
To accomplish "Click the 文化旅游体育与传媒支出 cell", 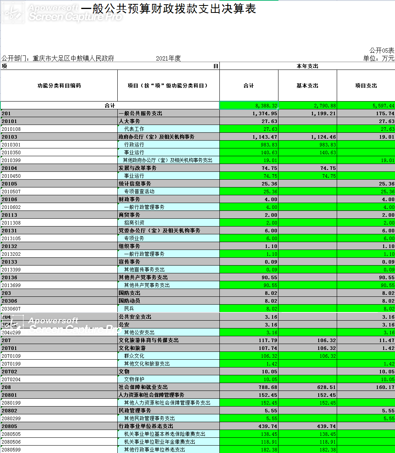I will 169,340.
